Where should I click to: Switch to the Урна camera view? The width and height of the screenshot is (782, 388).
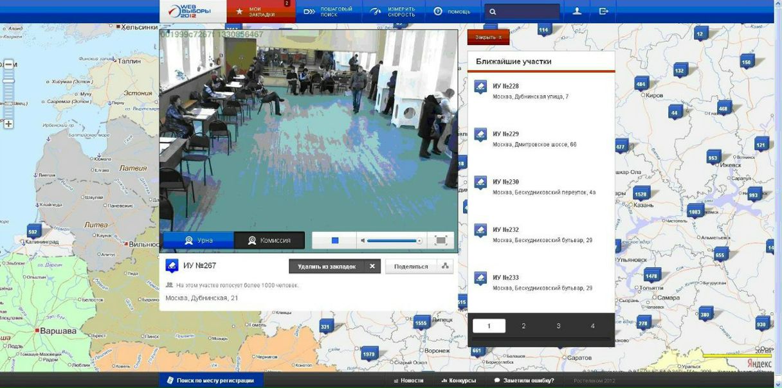pyautogui.click(x=198, y=240)
